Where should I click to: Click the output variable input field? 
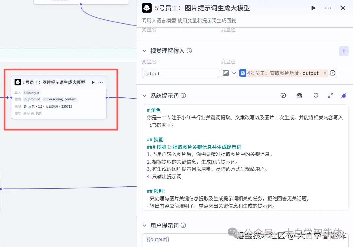(180, 73)
